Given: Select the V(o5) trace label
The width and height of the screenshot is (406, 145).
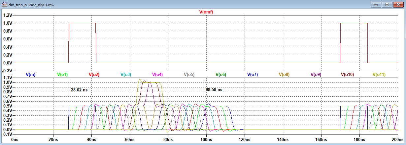Looking at the screenshot, I should [189, 75].
